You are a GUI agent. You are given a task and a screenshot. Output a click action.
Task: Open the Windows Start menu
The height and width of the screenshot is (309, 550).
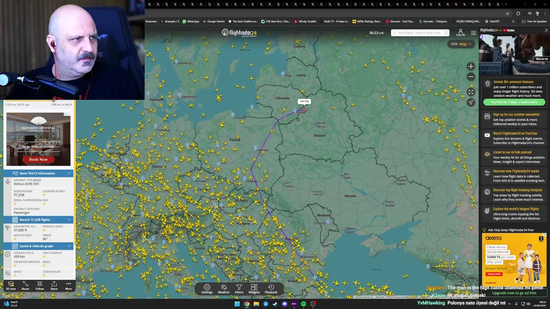coord(237,304)
